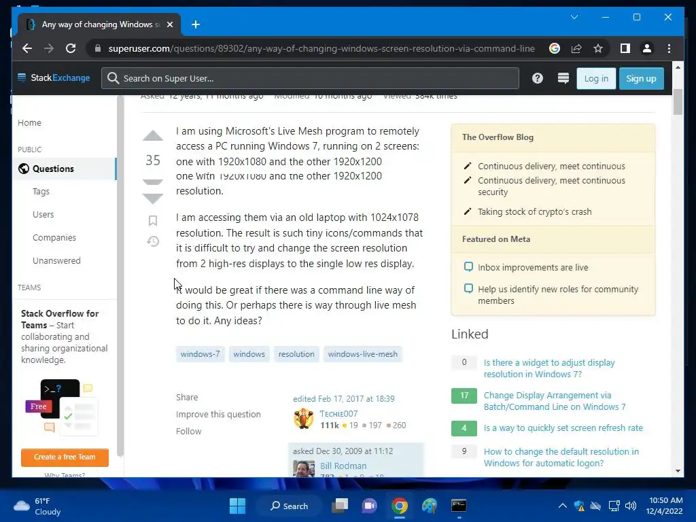Open Bill Rodman's profile

coord(343,466)
